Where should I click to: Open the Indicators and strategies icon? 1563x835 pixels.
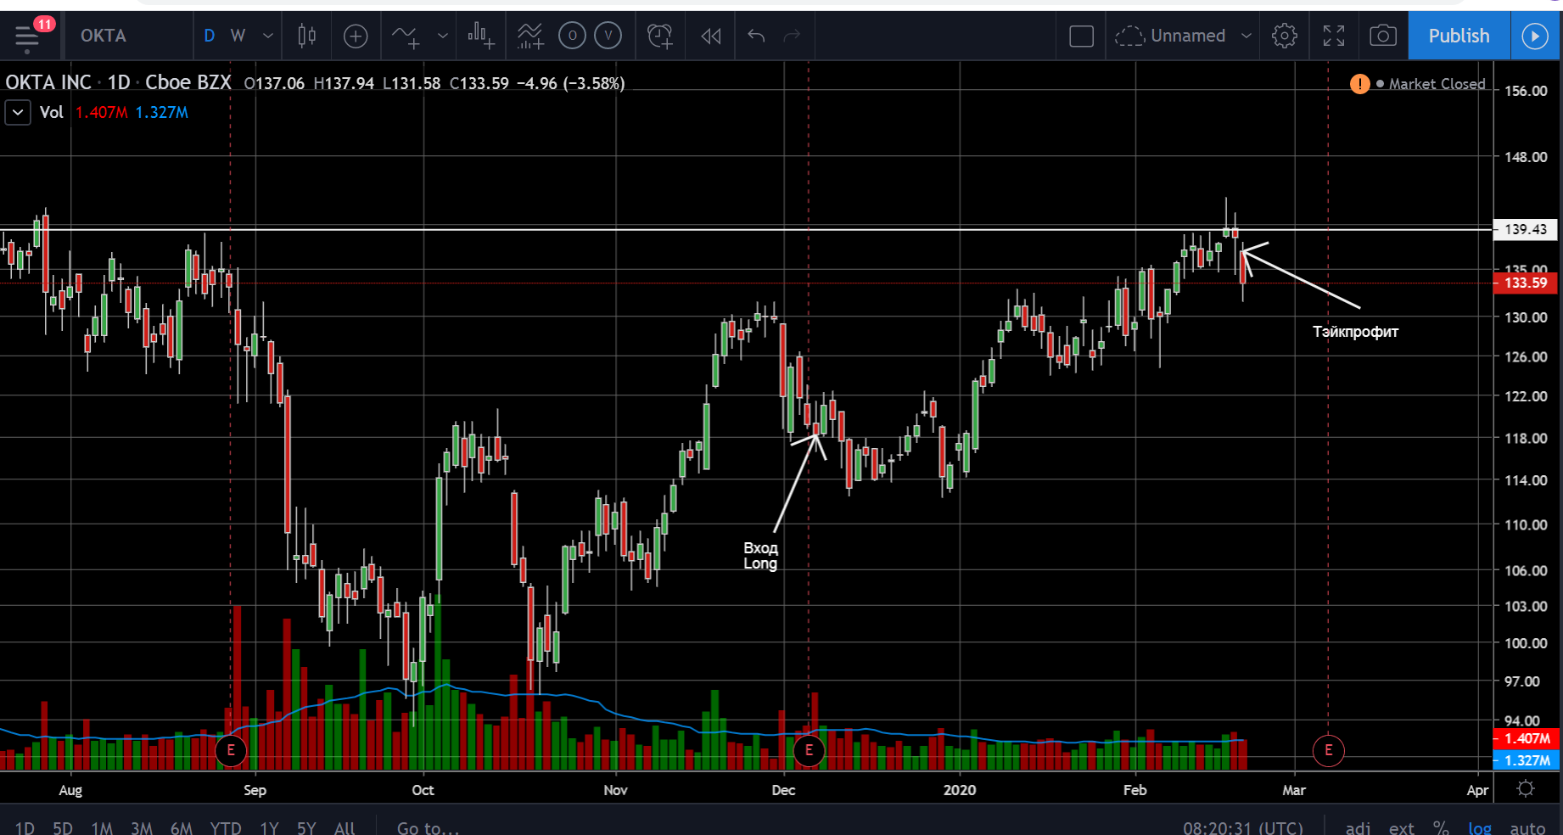[406, 36]
